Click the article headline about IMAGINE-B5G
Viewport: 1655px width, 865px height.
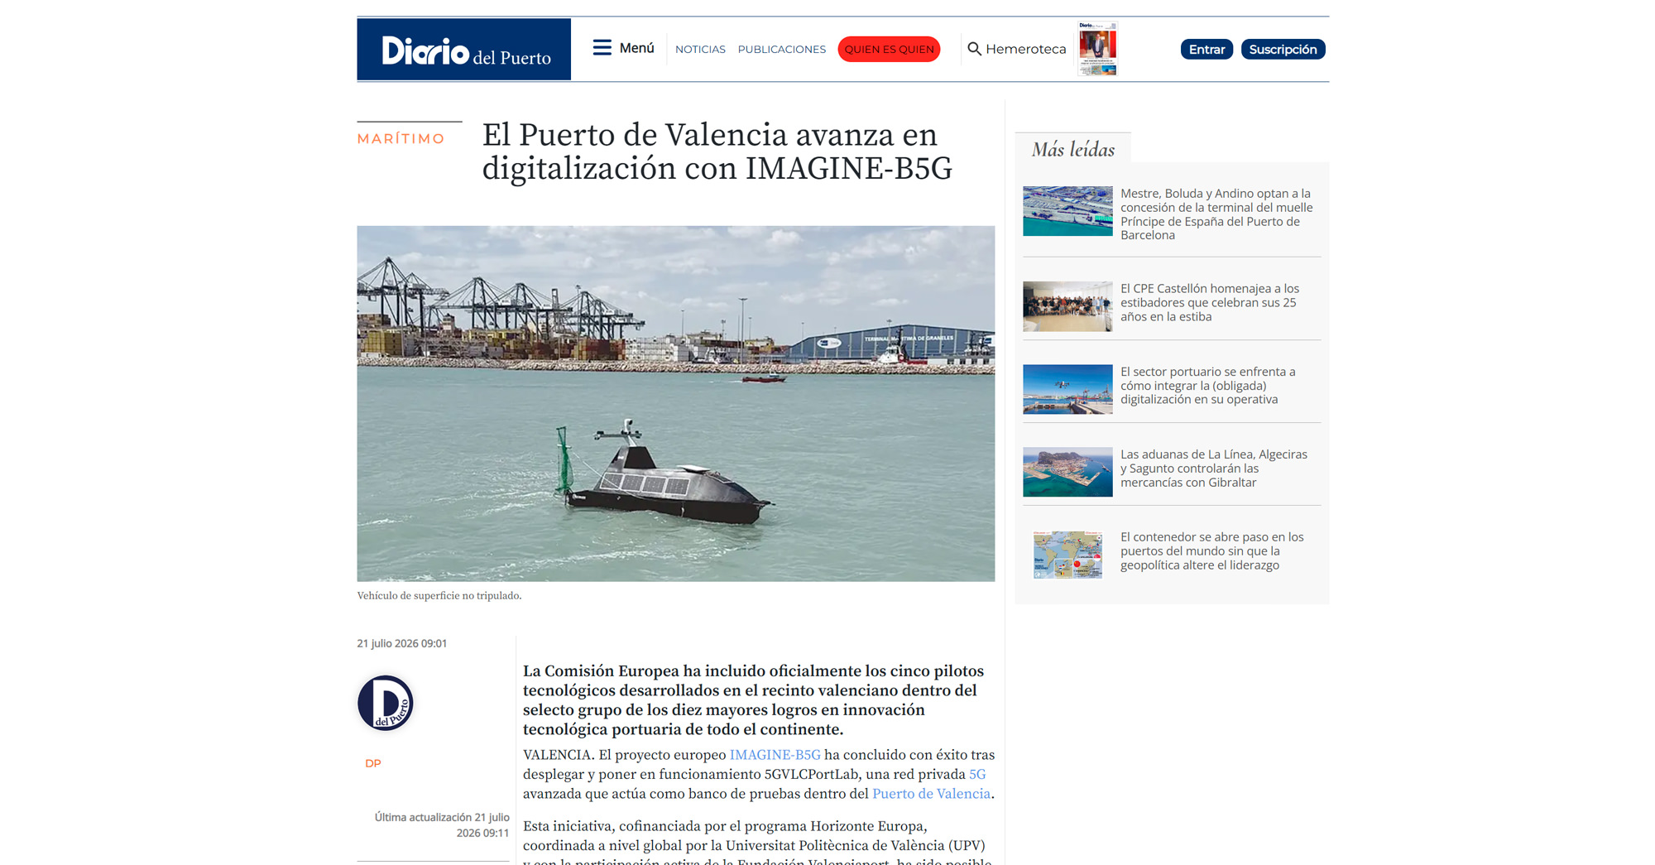pyautogui.click(x=717, y=151)
